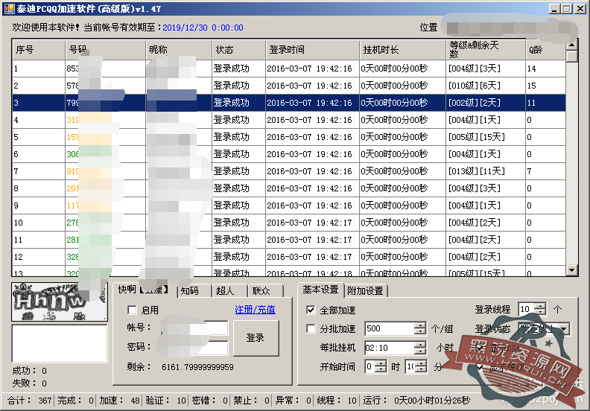Image resolution: width=590 pixels, height=411 pixels.
Task: Sort by the Q龄 column header
Action: point(545,50)
